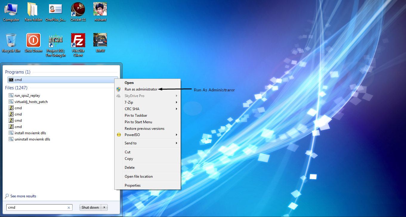Open the run_spu2_replay file result

27,96
